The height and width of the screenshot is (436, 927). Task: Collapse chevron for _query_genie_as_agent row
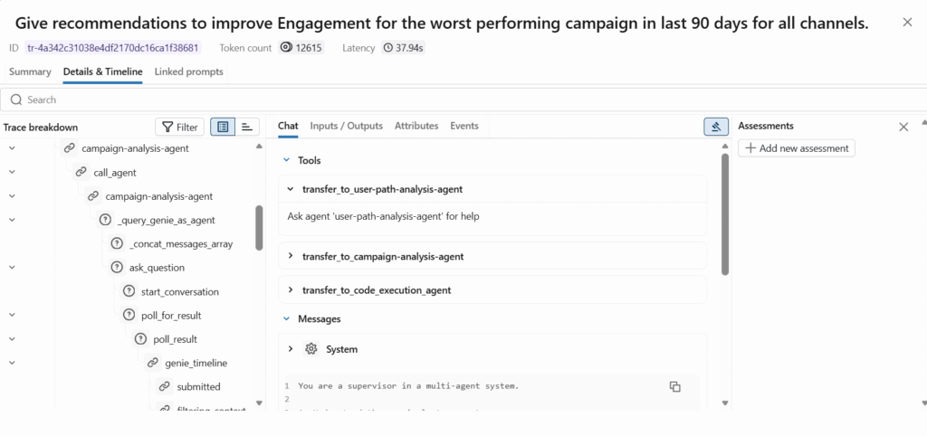(12, 220)
